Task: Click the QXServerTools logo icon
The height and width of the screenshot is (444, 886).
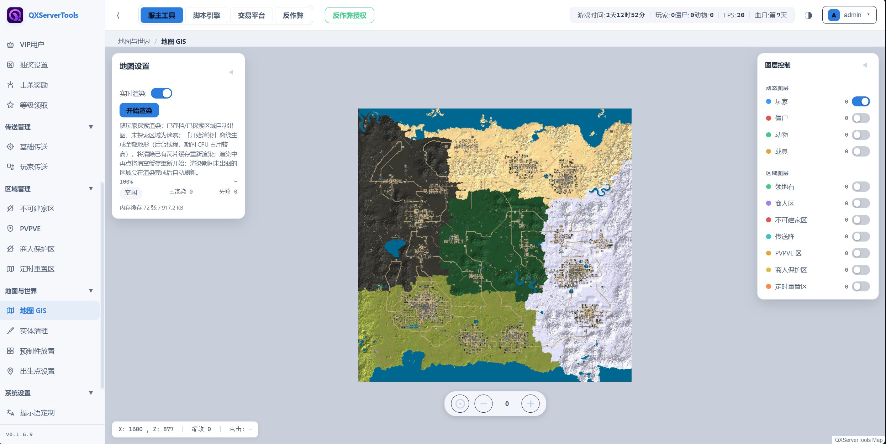Action: click(x=15, y=15)
